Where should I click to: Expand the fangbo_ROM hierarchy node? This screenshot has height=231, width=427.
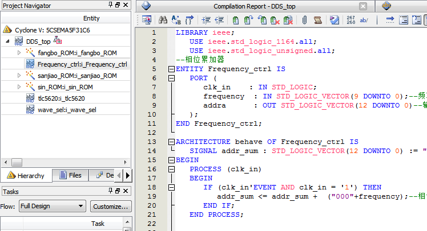[x=19, y=53]
